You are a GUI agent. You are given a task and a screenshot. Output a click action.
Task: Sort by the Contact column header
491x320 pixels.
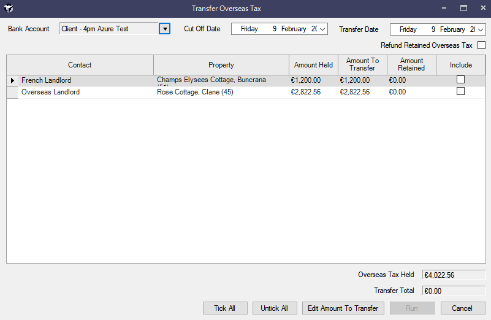click(80, 65)
